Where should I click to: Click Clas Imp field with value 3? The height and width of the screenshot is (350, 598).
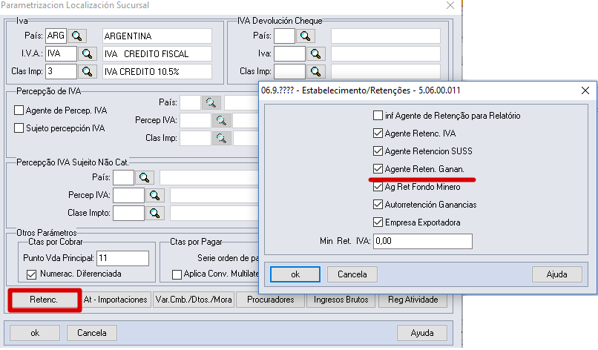click(x=61, y=71)
